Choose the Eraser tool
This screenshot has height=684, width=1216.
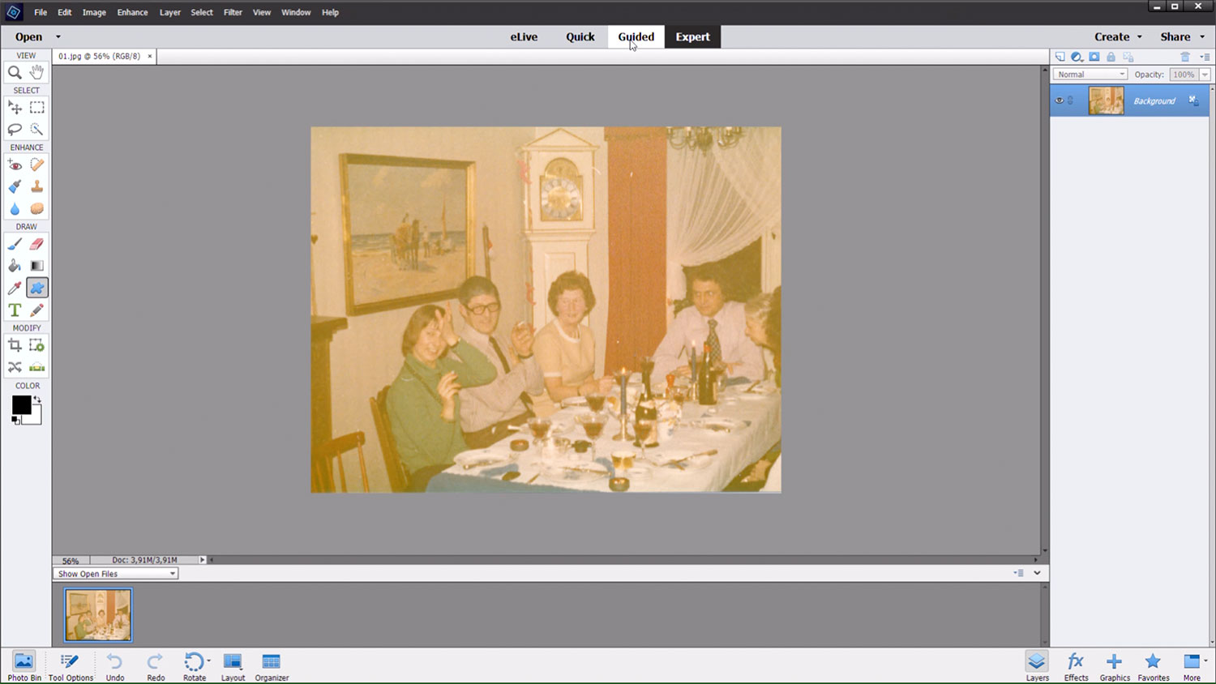[x=36, y=244]
